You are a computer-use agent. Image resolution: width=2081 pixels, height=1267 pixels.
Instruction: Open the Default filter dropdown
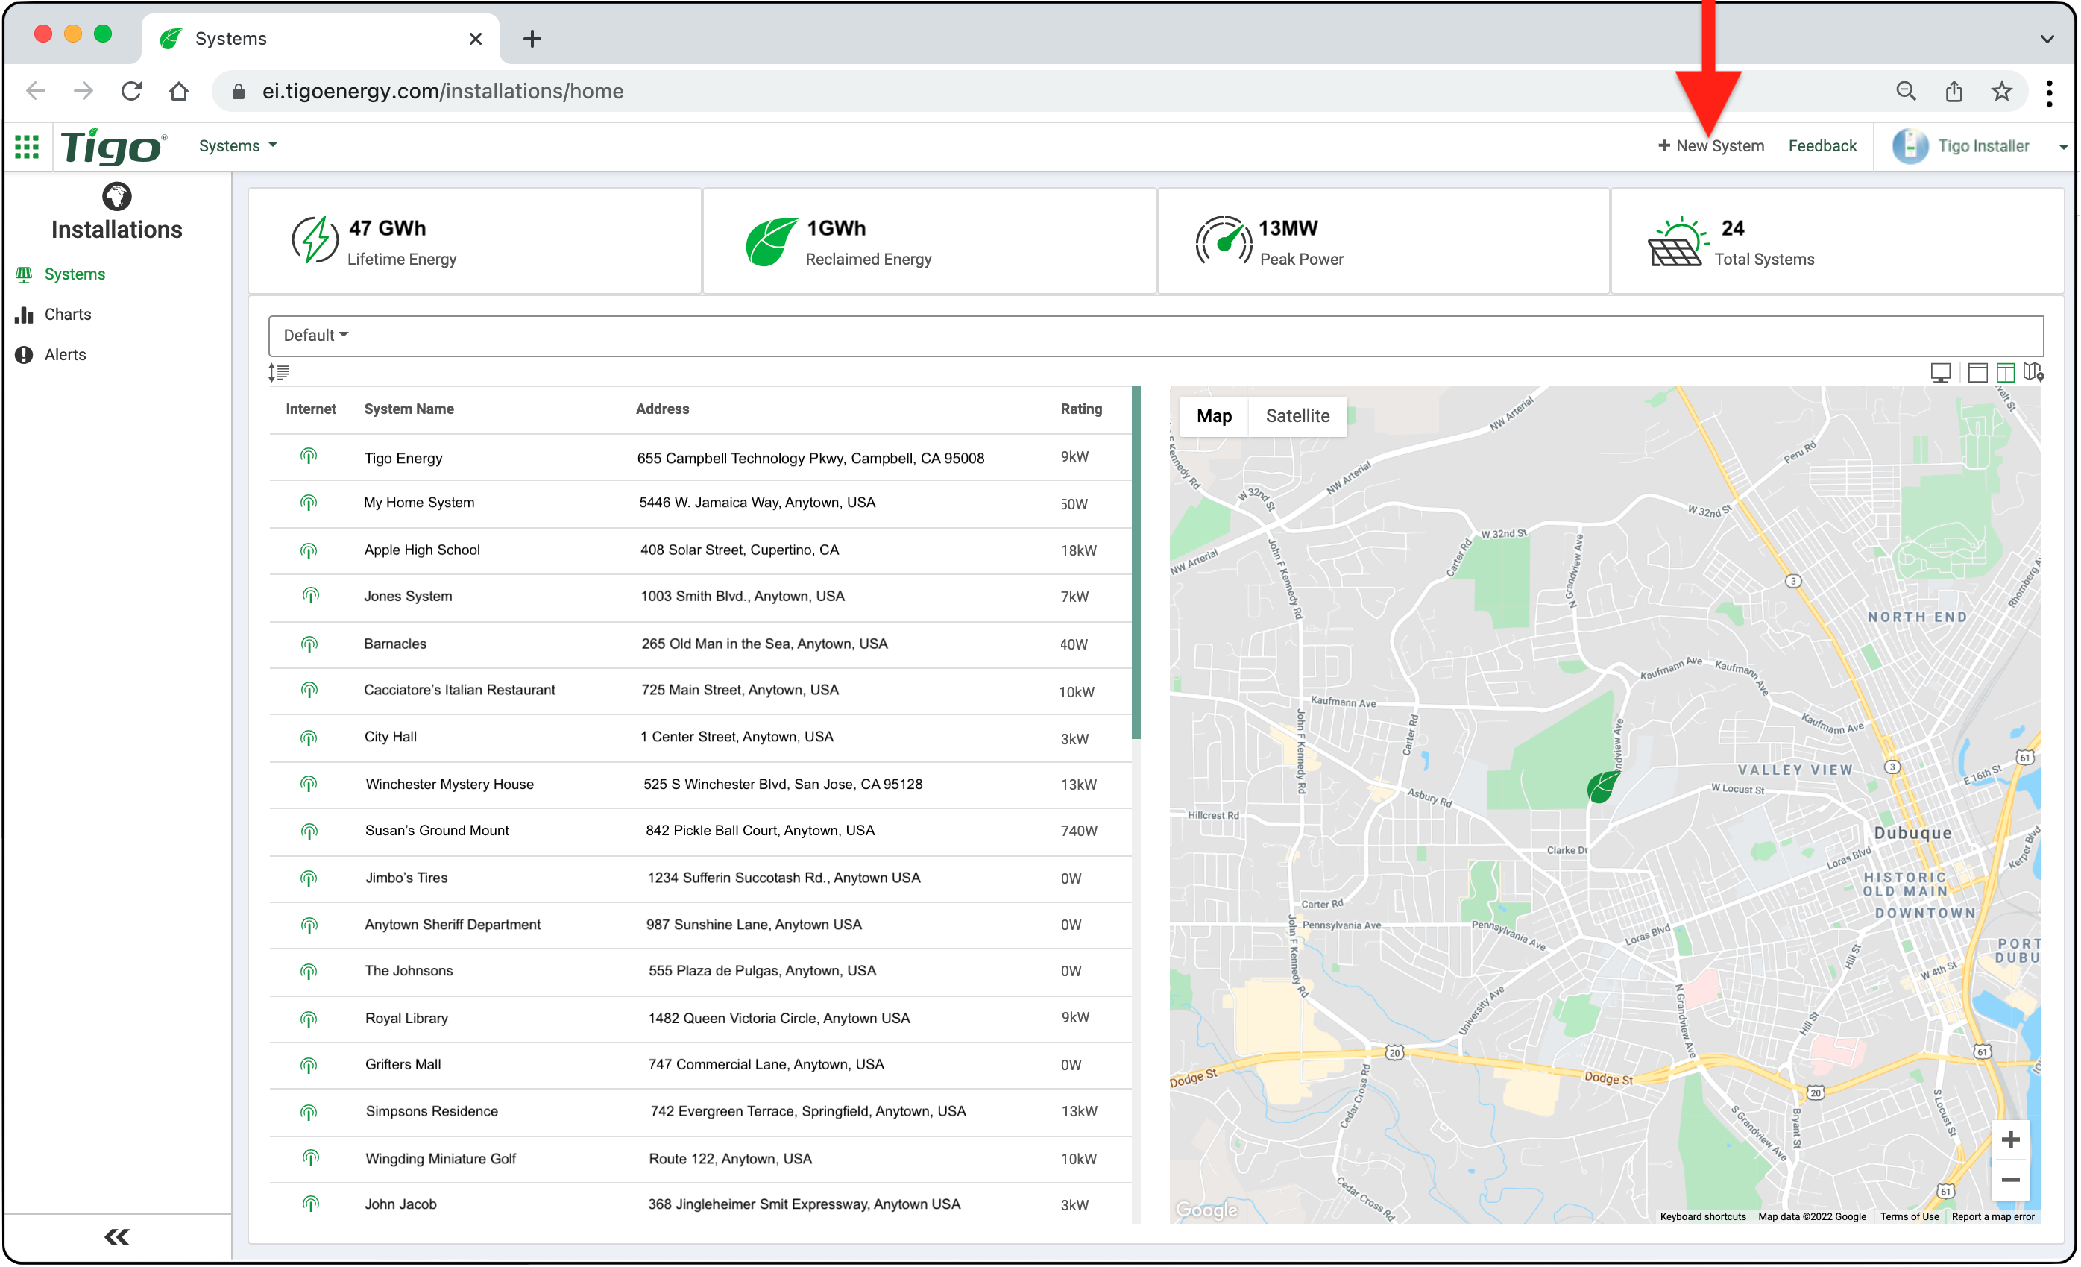point(316,336)
